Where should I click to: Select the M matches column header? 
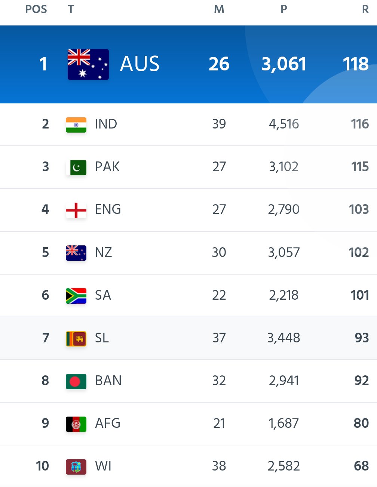[x=219, y=9]
